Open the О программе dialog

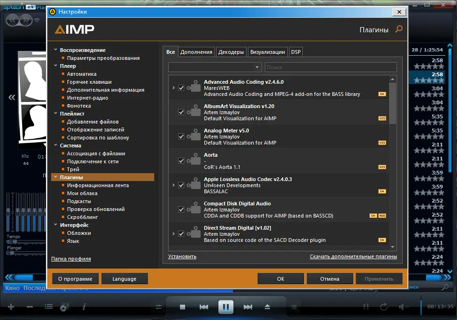[x=75, y=279]
